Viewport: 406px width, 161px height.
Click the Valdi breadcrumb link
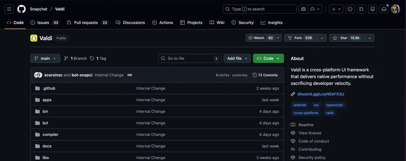60,9
